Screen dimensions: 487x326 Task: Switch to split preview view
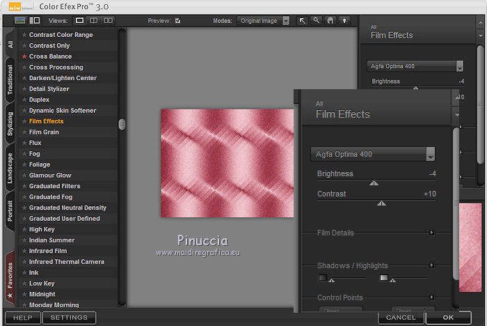click(94, 21)
